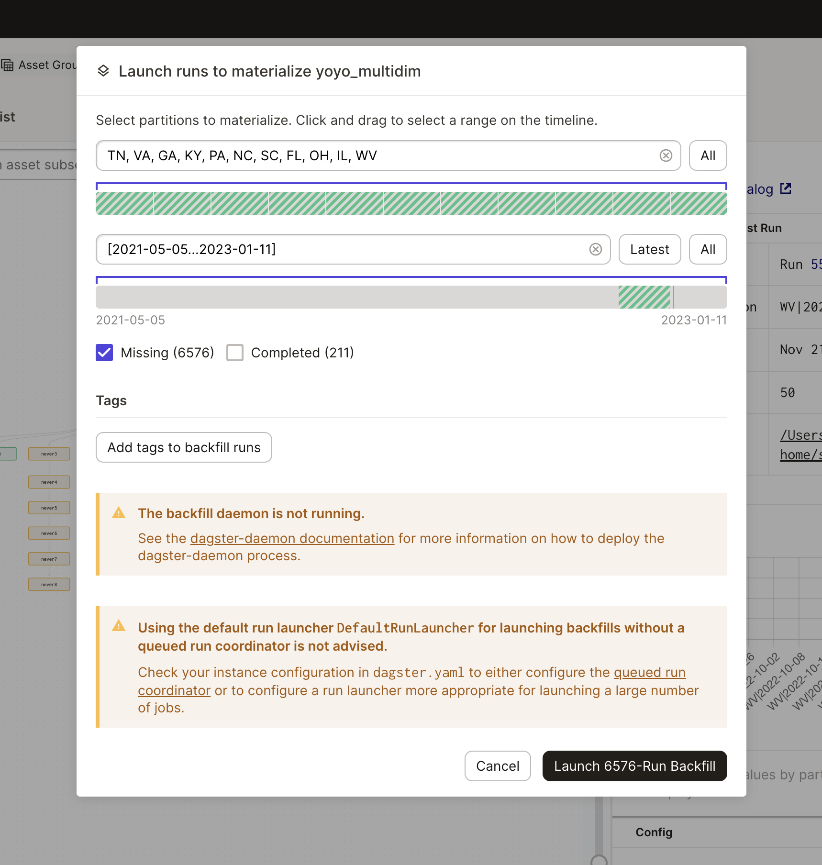Select the never5 node in the asset graph
This screenshot has height=865, width=822.
coord(49,508)
